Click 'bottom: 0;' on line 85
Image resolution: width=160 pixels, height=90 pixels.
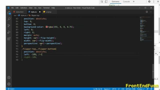(30, 24)
